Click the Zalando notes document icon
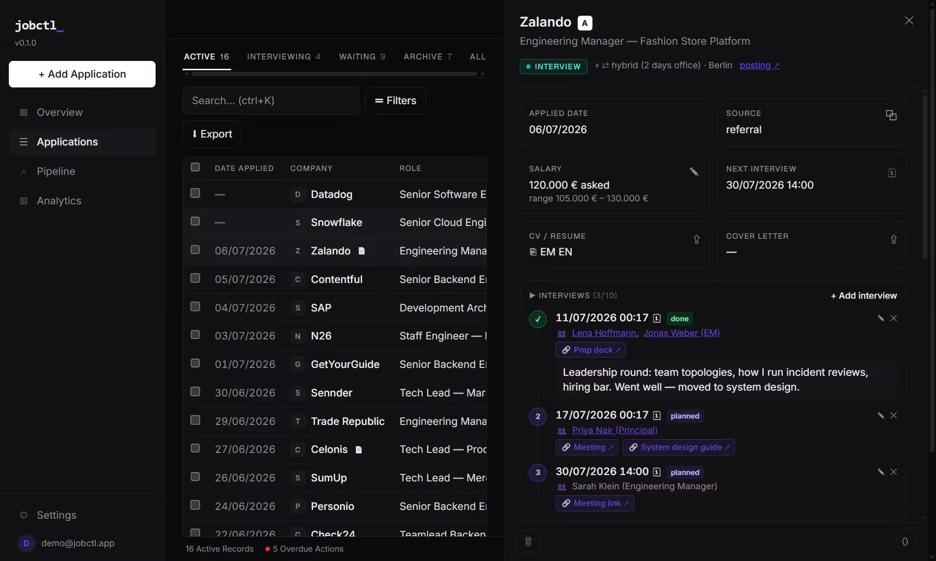This screenshot has width=936, height=561. pyautogui.click(x=362, y=251)
